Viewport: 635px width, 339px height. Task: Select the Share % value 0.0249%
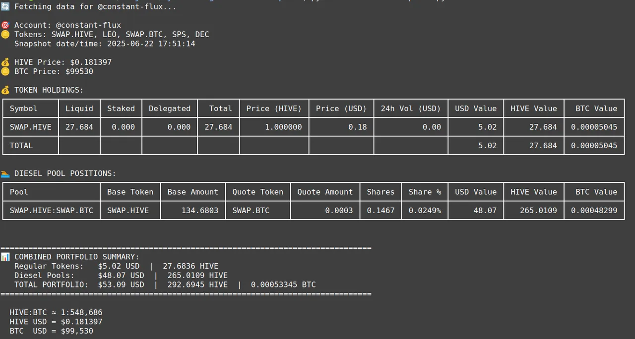tap(425, 210)
